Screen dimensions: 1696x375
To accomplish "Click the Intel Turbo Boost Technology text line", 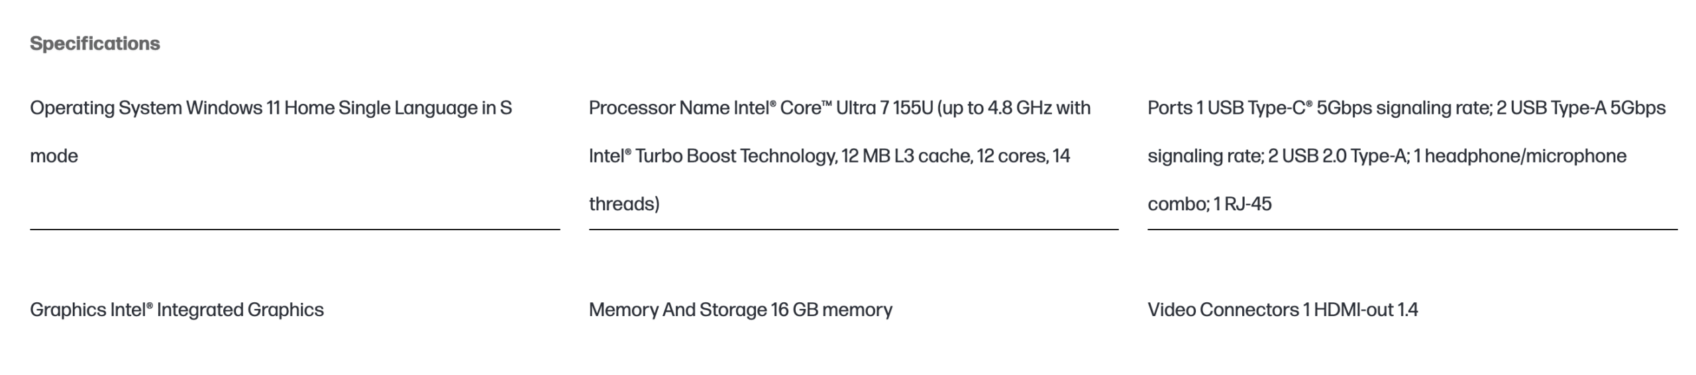I will coord(829,156).
